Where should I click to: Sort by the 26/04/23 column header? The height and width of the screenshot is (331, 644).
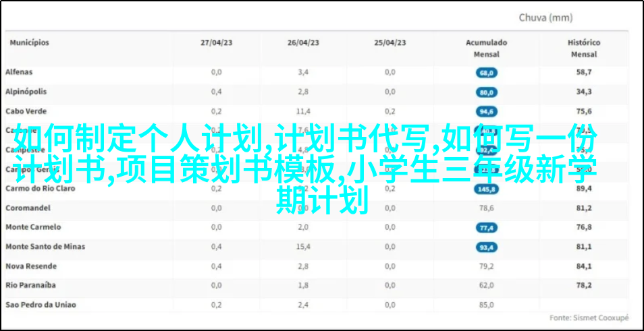(303, 43)
